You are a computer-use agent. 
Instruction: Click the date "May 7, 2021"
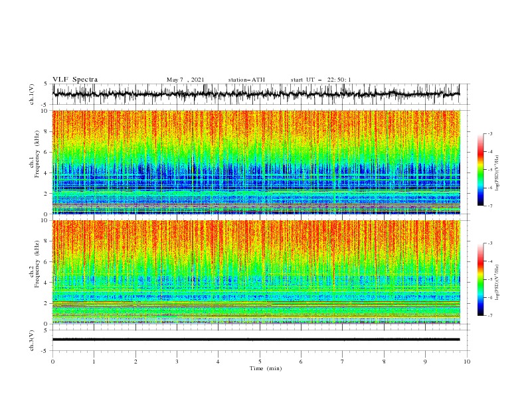pos(185,80)
